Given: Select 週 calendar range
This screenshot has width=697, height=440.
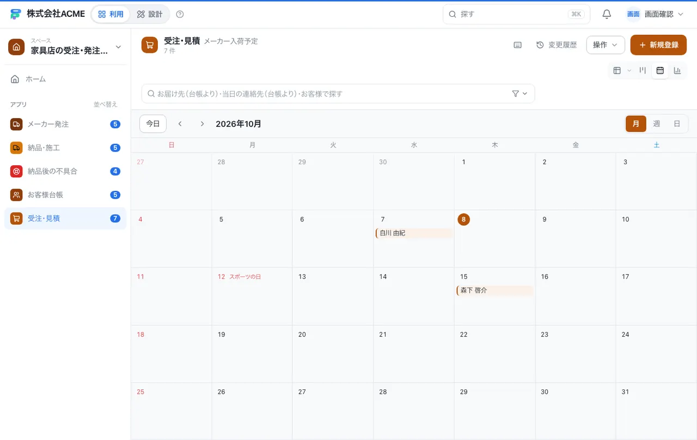Looking at the screenshot, I should pos(657,124).
